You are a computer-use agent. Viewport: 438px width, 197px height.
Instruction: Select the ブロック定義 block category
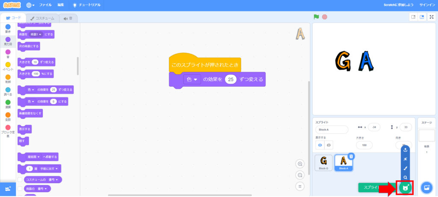pyautogui.click(x=8, y=131)
